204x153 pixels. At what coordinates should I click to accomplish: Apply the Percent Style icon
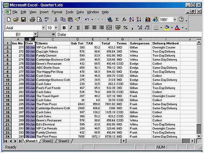(125, 27)
